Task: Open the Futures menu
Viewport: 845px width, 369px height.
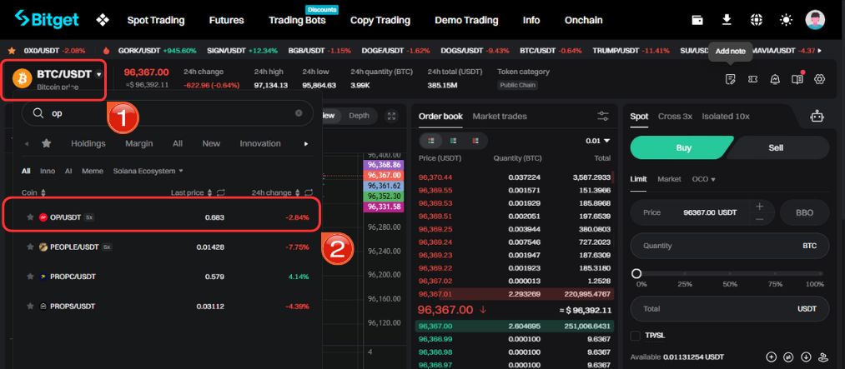Action: pyautogui.click(x=226, y=21)
